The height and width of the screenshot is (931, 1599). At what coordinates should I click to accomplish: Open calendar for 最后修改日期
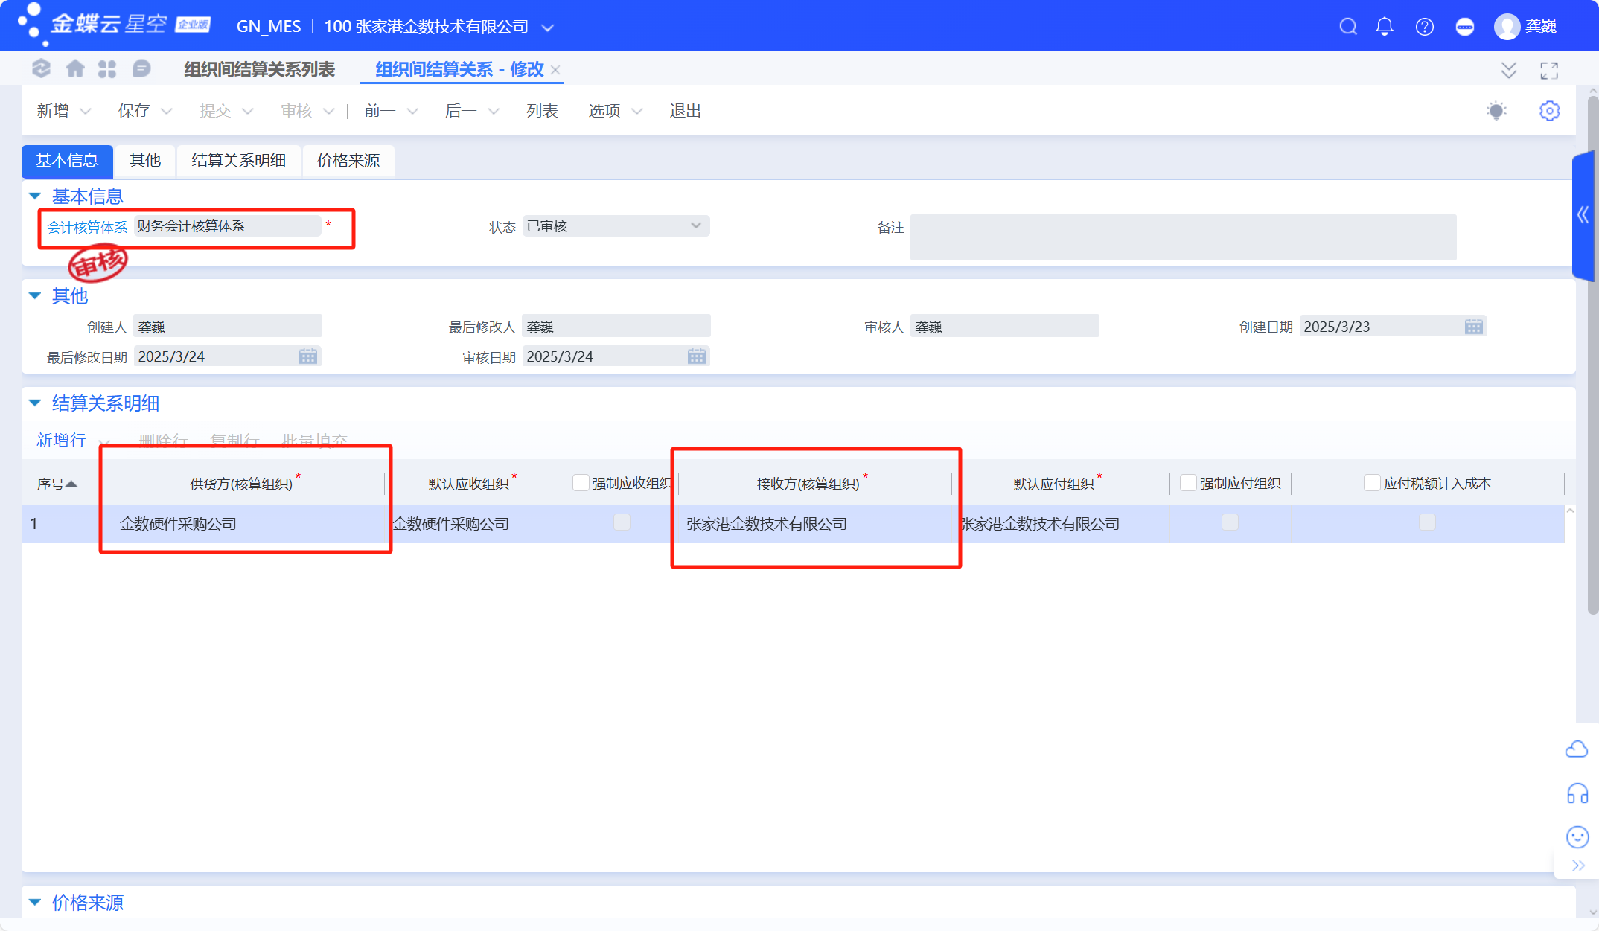[308, 356]
